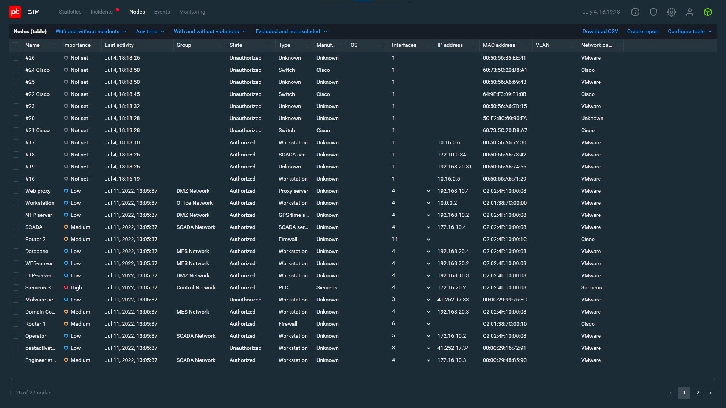Filter the MAC address column

pos(526,45)
